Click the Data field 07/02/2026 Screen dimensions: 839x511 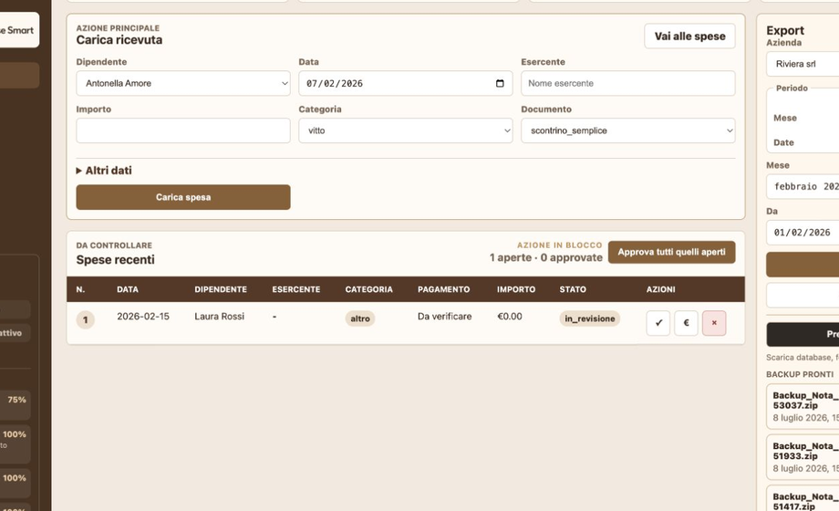(x=406, y=84)
